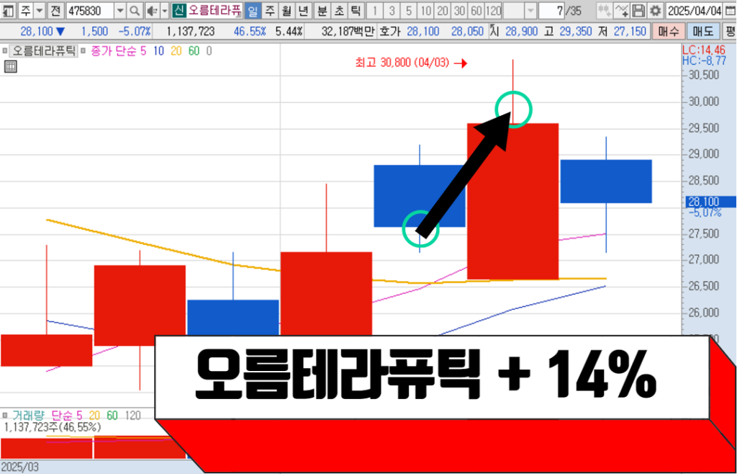This screenshot has width=737, height=474.
Task: Select the 10 interval button
Action: pos(425,10)
